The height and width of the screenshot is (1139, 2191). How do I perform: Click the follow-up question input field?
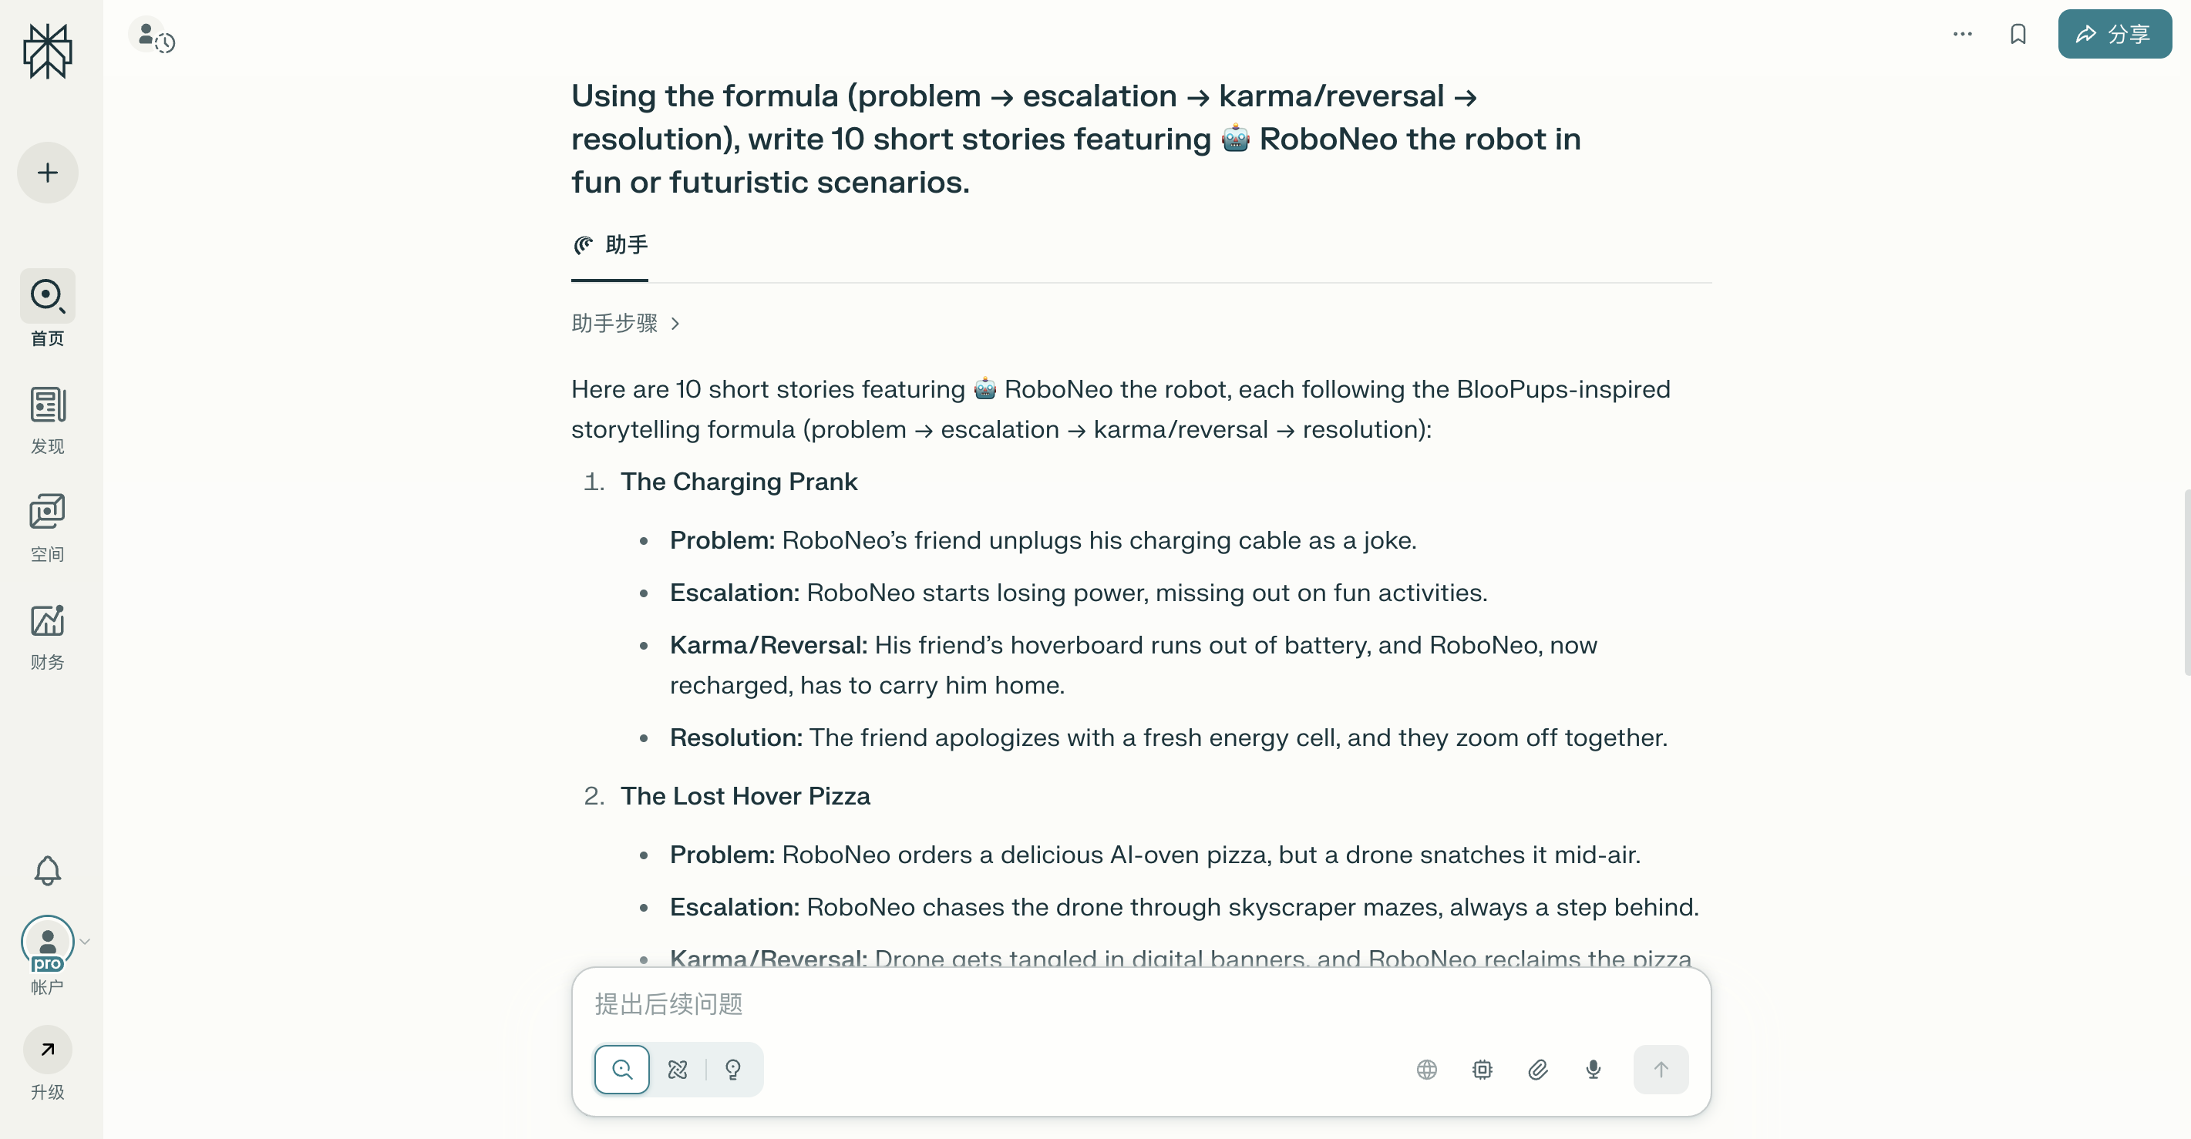[x=1021, y=1005]
